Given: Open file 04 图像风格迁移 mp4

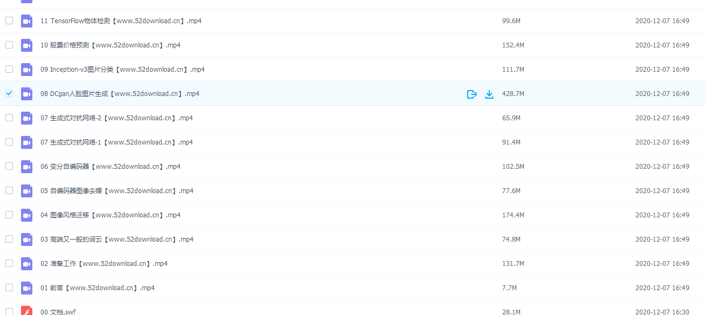Looking at the screenshot, I should click(111, 215).
